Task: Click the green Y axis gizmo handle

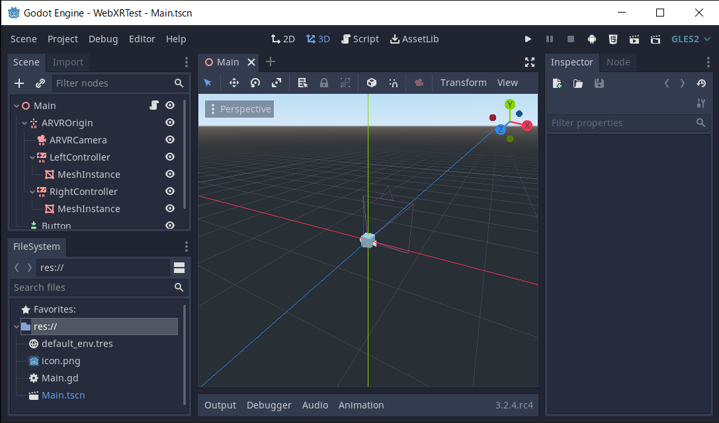Action: tap(510, 104)
